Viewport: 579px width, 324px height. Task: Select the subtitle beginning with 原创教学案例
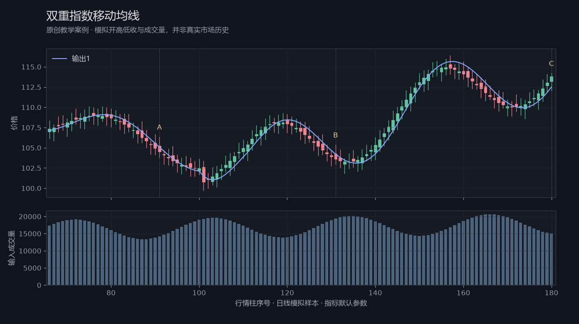138,30
